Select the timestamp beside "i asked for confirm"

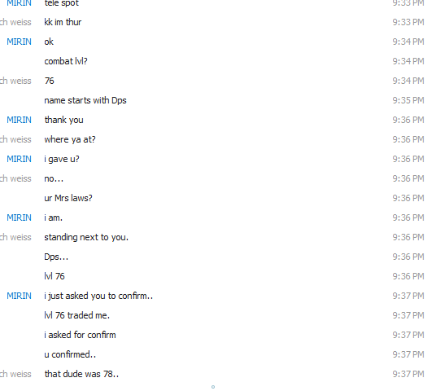pos(408,335)
